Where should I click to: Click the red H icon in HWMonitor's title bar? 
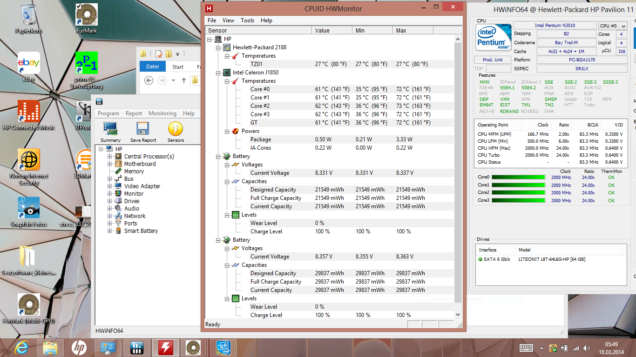click(210, 8)
